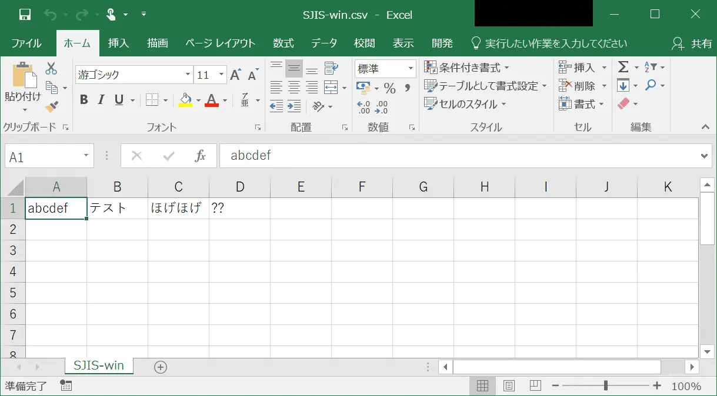
Task: Click the zoom slider handle
Action: click(605, 386)
